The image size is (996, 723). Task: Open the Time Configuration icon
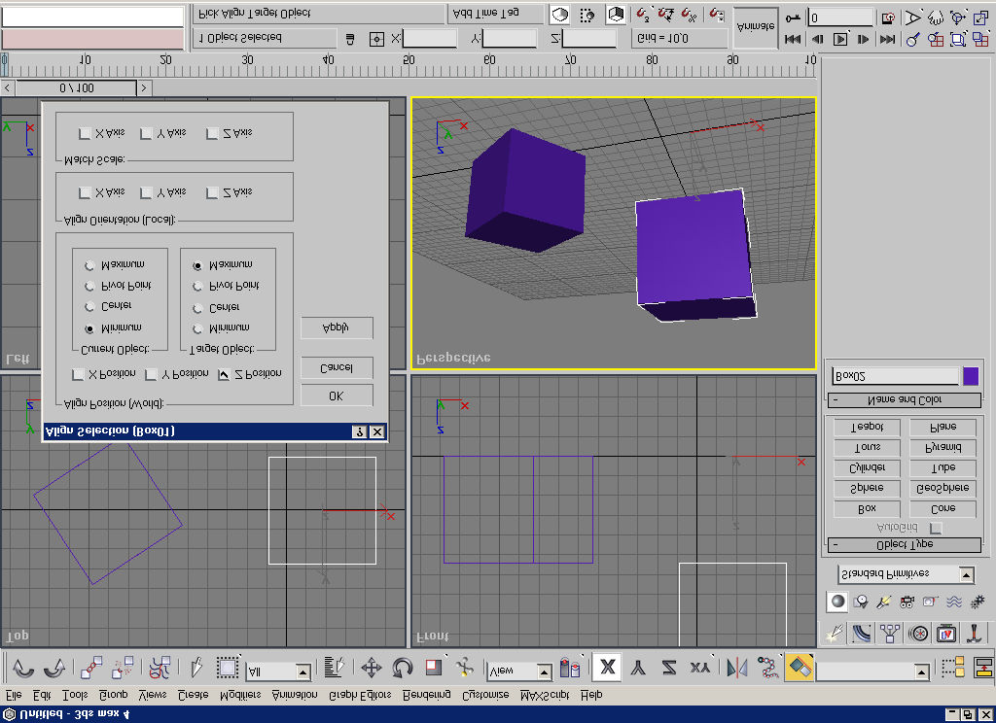tap(889, 17)
